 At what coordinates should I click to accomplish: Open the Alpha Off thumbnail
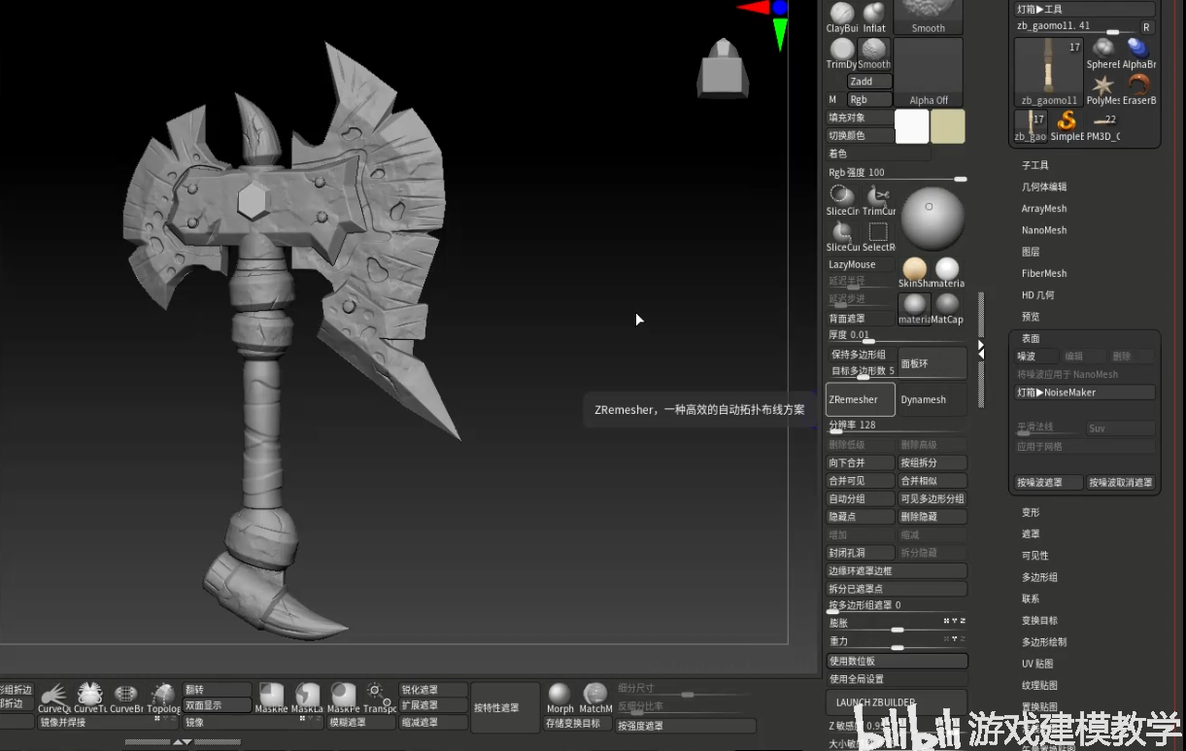click(929, 72)
